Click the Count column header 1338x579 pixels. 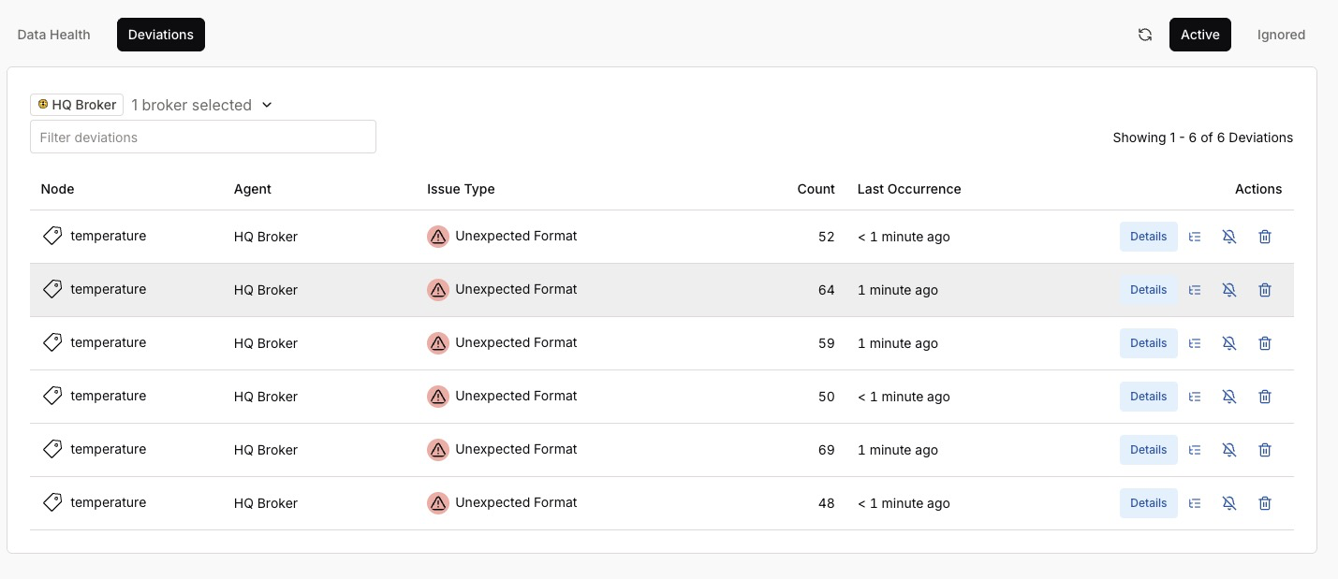[816, 189]
